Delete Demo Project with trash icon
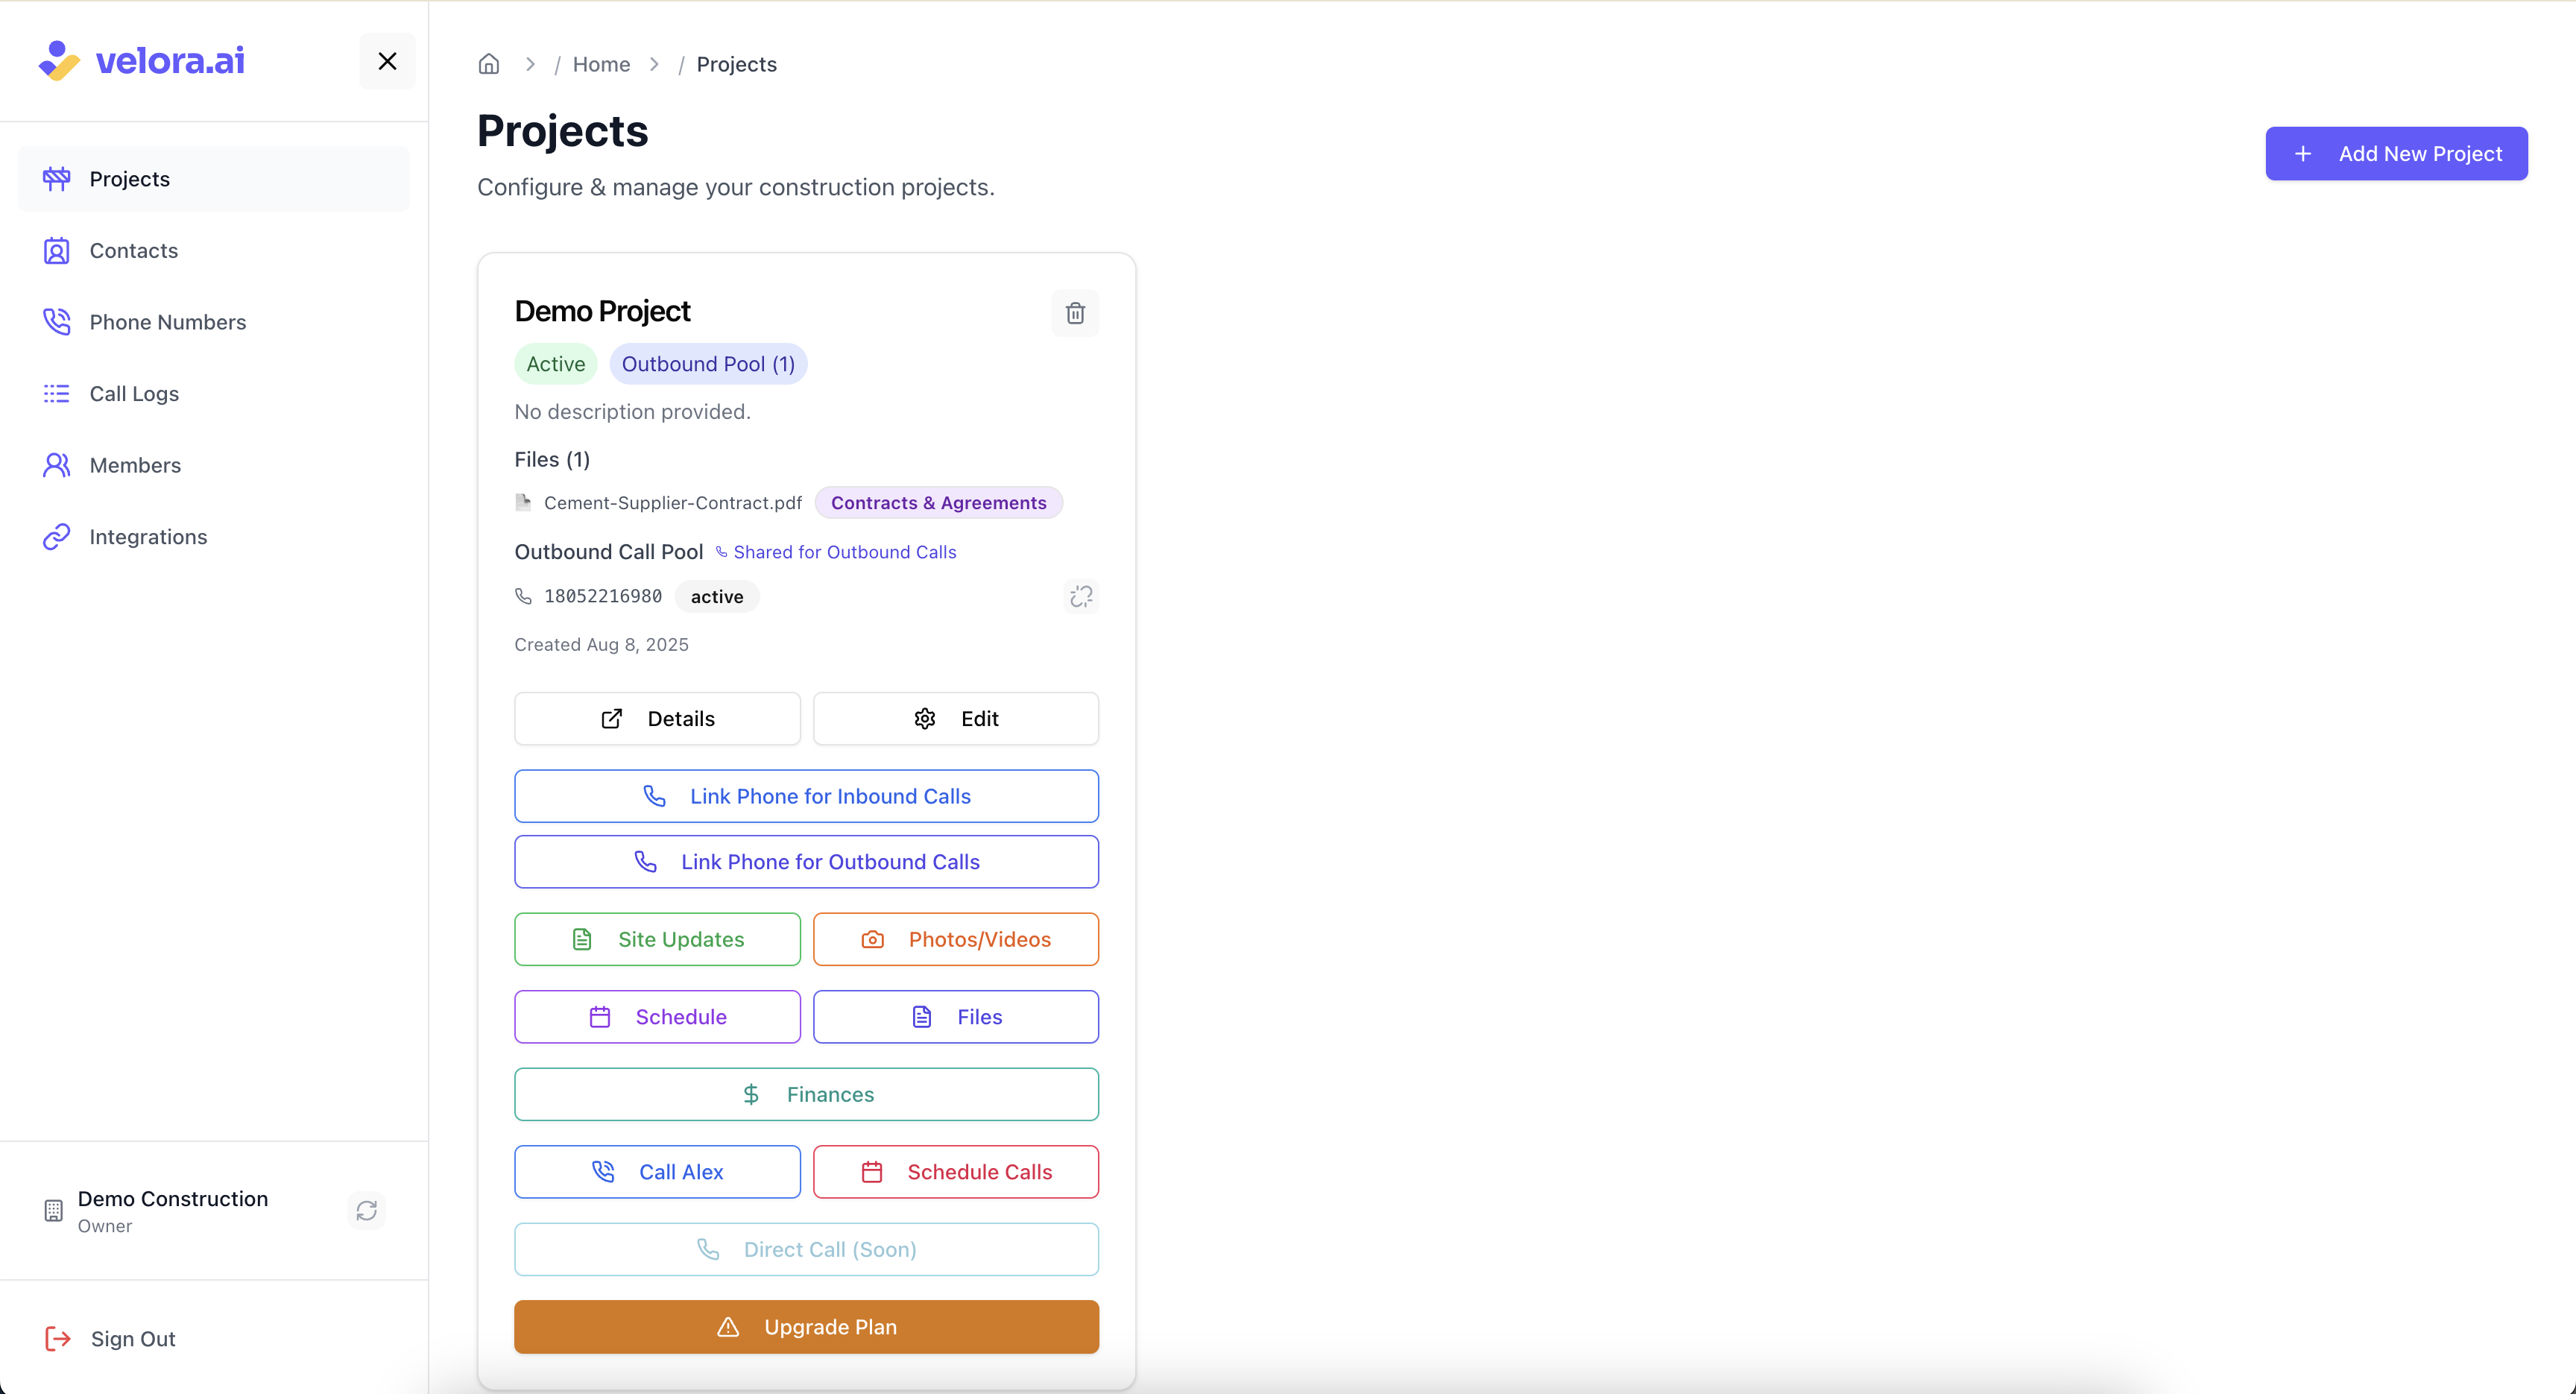The width and height of the screenshot is (2576, 1394). pos(1075,313)
